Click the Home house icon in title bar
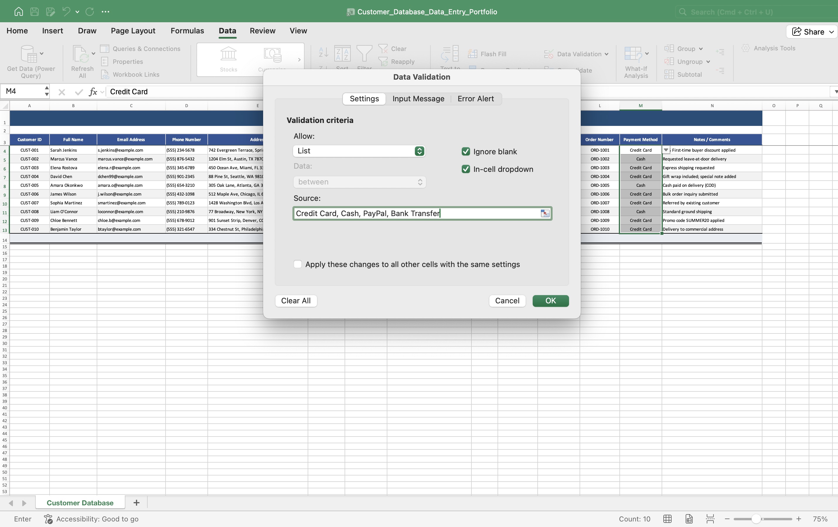This screenshot has width=838, height=527. pyautogui.click(x=18, y=11)
